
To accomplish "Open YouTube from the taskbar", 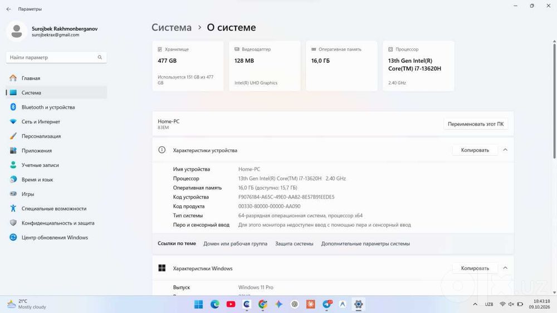I will [231, 304].
